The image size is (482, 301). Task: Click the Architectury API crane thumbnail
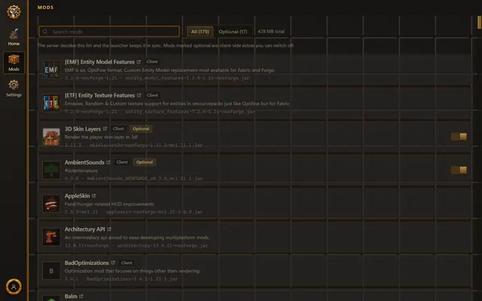pos(51,237)
